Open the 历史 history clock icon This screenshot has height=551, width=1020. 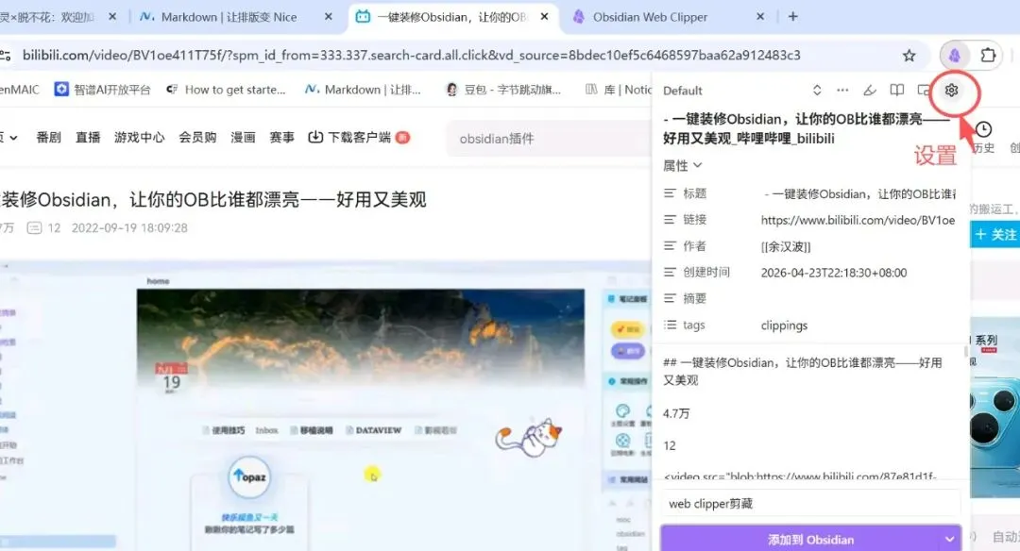[983, 128]
